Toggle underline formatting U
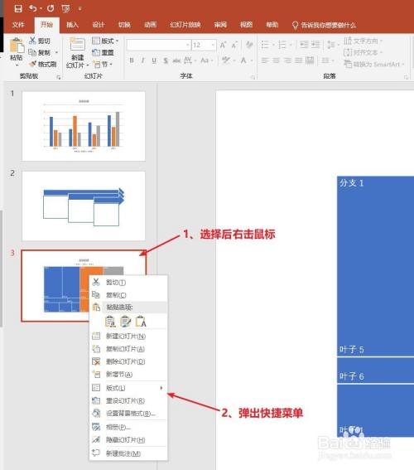The image size is (414, 470). [x=154, y=61]
